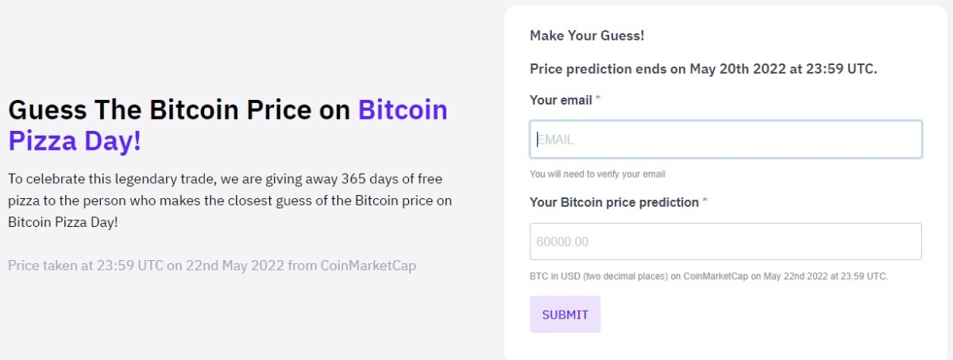The height and width of the screenshot is (360, 953).
Task: Click the 'Guess The Bitcoin Price on' heading
Action: click(179, 109)
